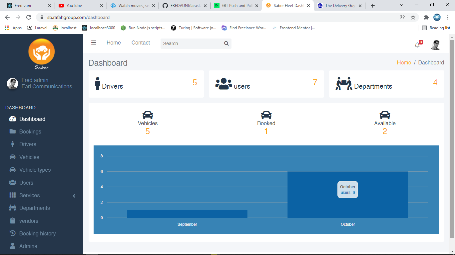Image resolution: width=455 pixels, height=255 pixels.
Task: Click the October bar in chart
Action: click(347, 206)
